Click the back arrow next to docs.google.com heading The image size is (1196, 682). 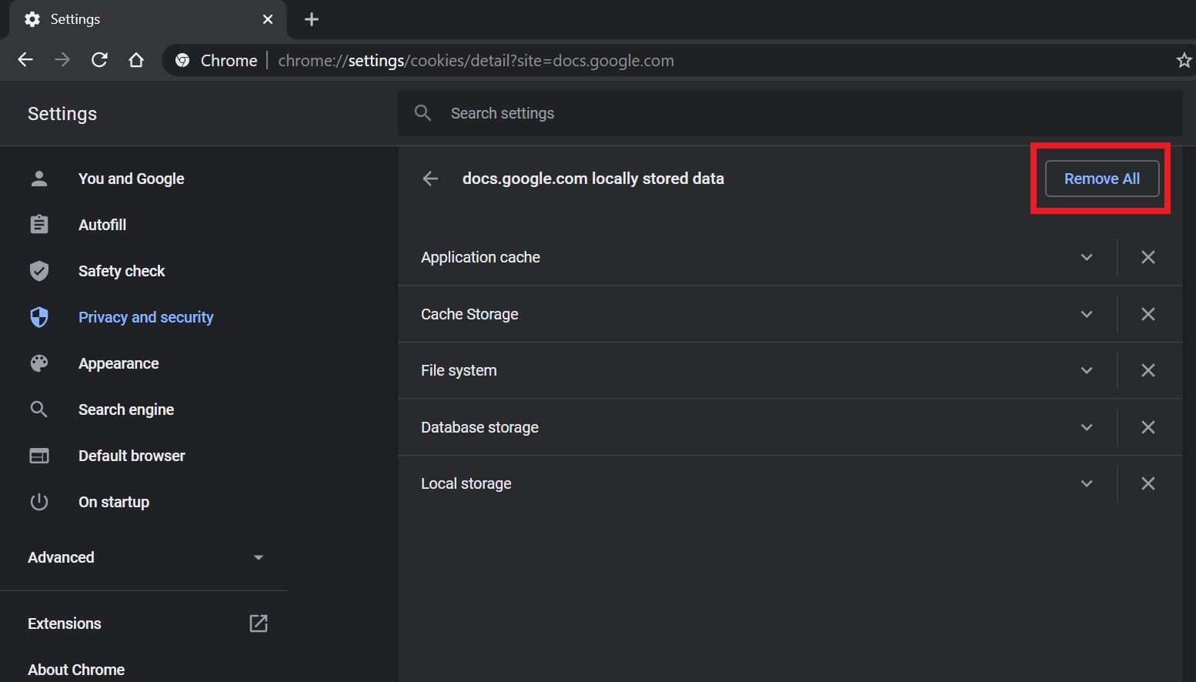click(x=430, y=178)
